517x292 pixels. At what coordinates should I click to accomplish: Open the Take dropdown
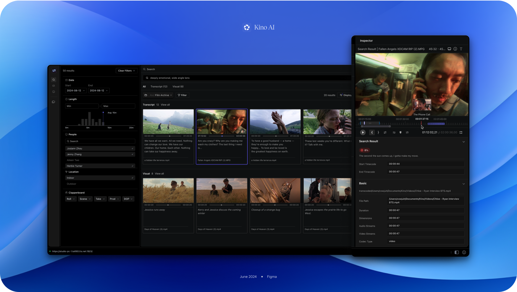100,199
